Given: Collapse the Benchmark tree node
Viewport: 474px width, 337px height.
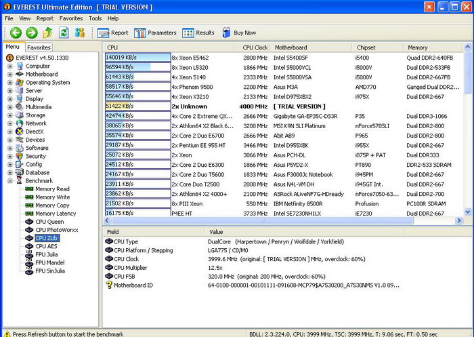Looking at the screenshot, I should (9, 181).
